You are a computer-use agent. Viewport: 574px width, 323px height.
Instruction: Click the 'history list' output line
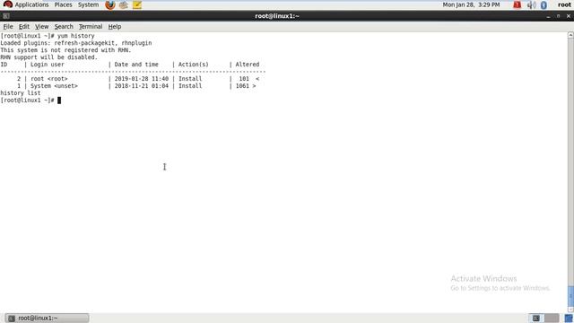tap(21, 93)
